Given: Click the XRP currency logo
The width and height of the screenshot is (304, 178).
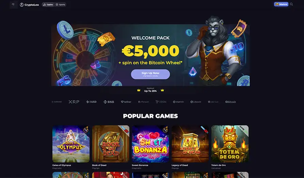Looking at the screenshot, I should 74,102.
